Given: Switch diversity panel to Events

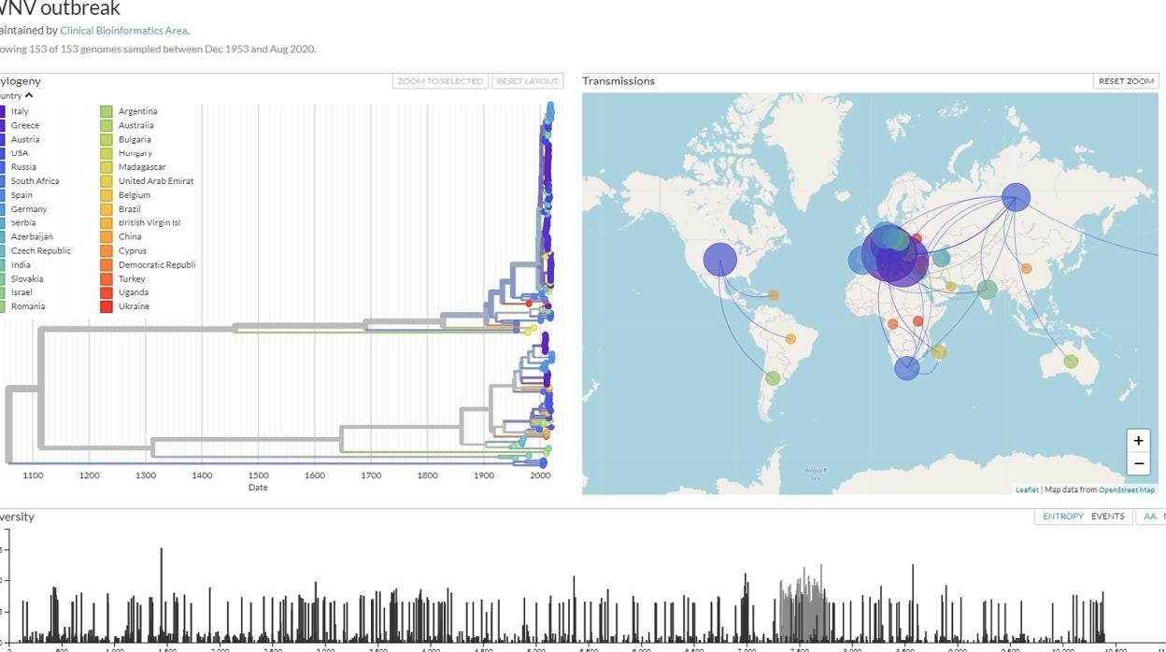Looking at the screenshot, I should (x=1107, y=517).
